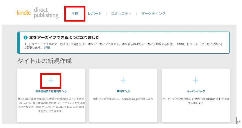Viewport: 242px width, 128px height.
Task: Click plus icon for ペーパーバック
Action: (196, 80)
